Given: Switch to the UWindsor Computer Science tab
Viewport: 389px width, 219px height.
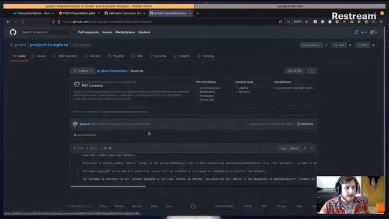Looking at the screenshot, I should coord(125,13).
